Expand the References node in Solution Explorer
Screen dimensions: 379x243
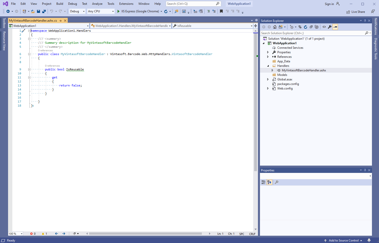point(268,57)
